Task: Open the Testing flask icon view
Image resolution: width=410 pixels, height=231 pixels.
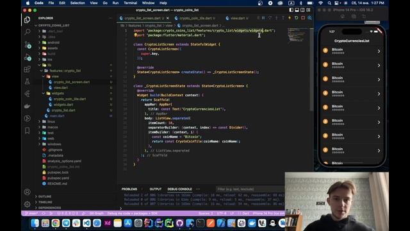Action: tap(27, 81)
